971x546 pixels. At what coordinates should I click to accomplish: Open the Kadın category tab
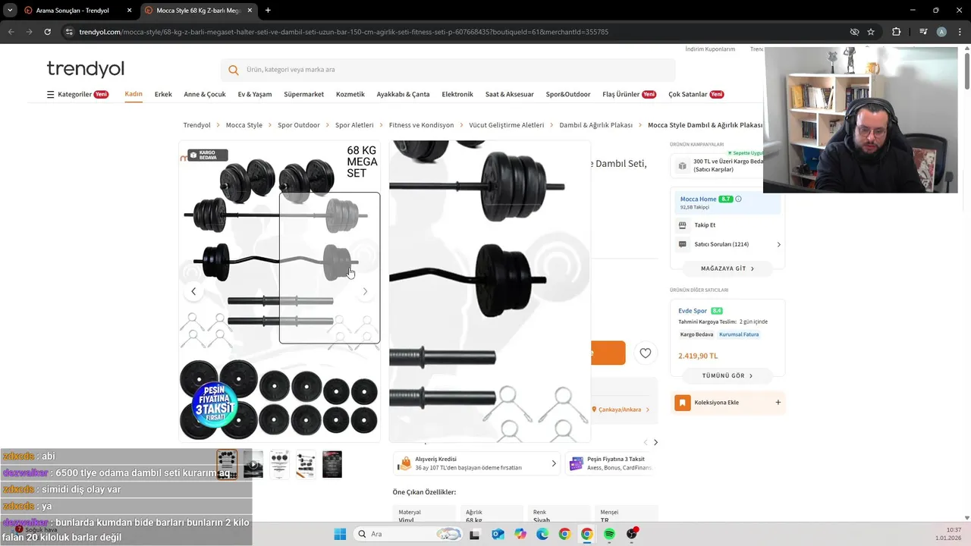(134, 94)
